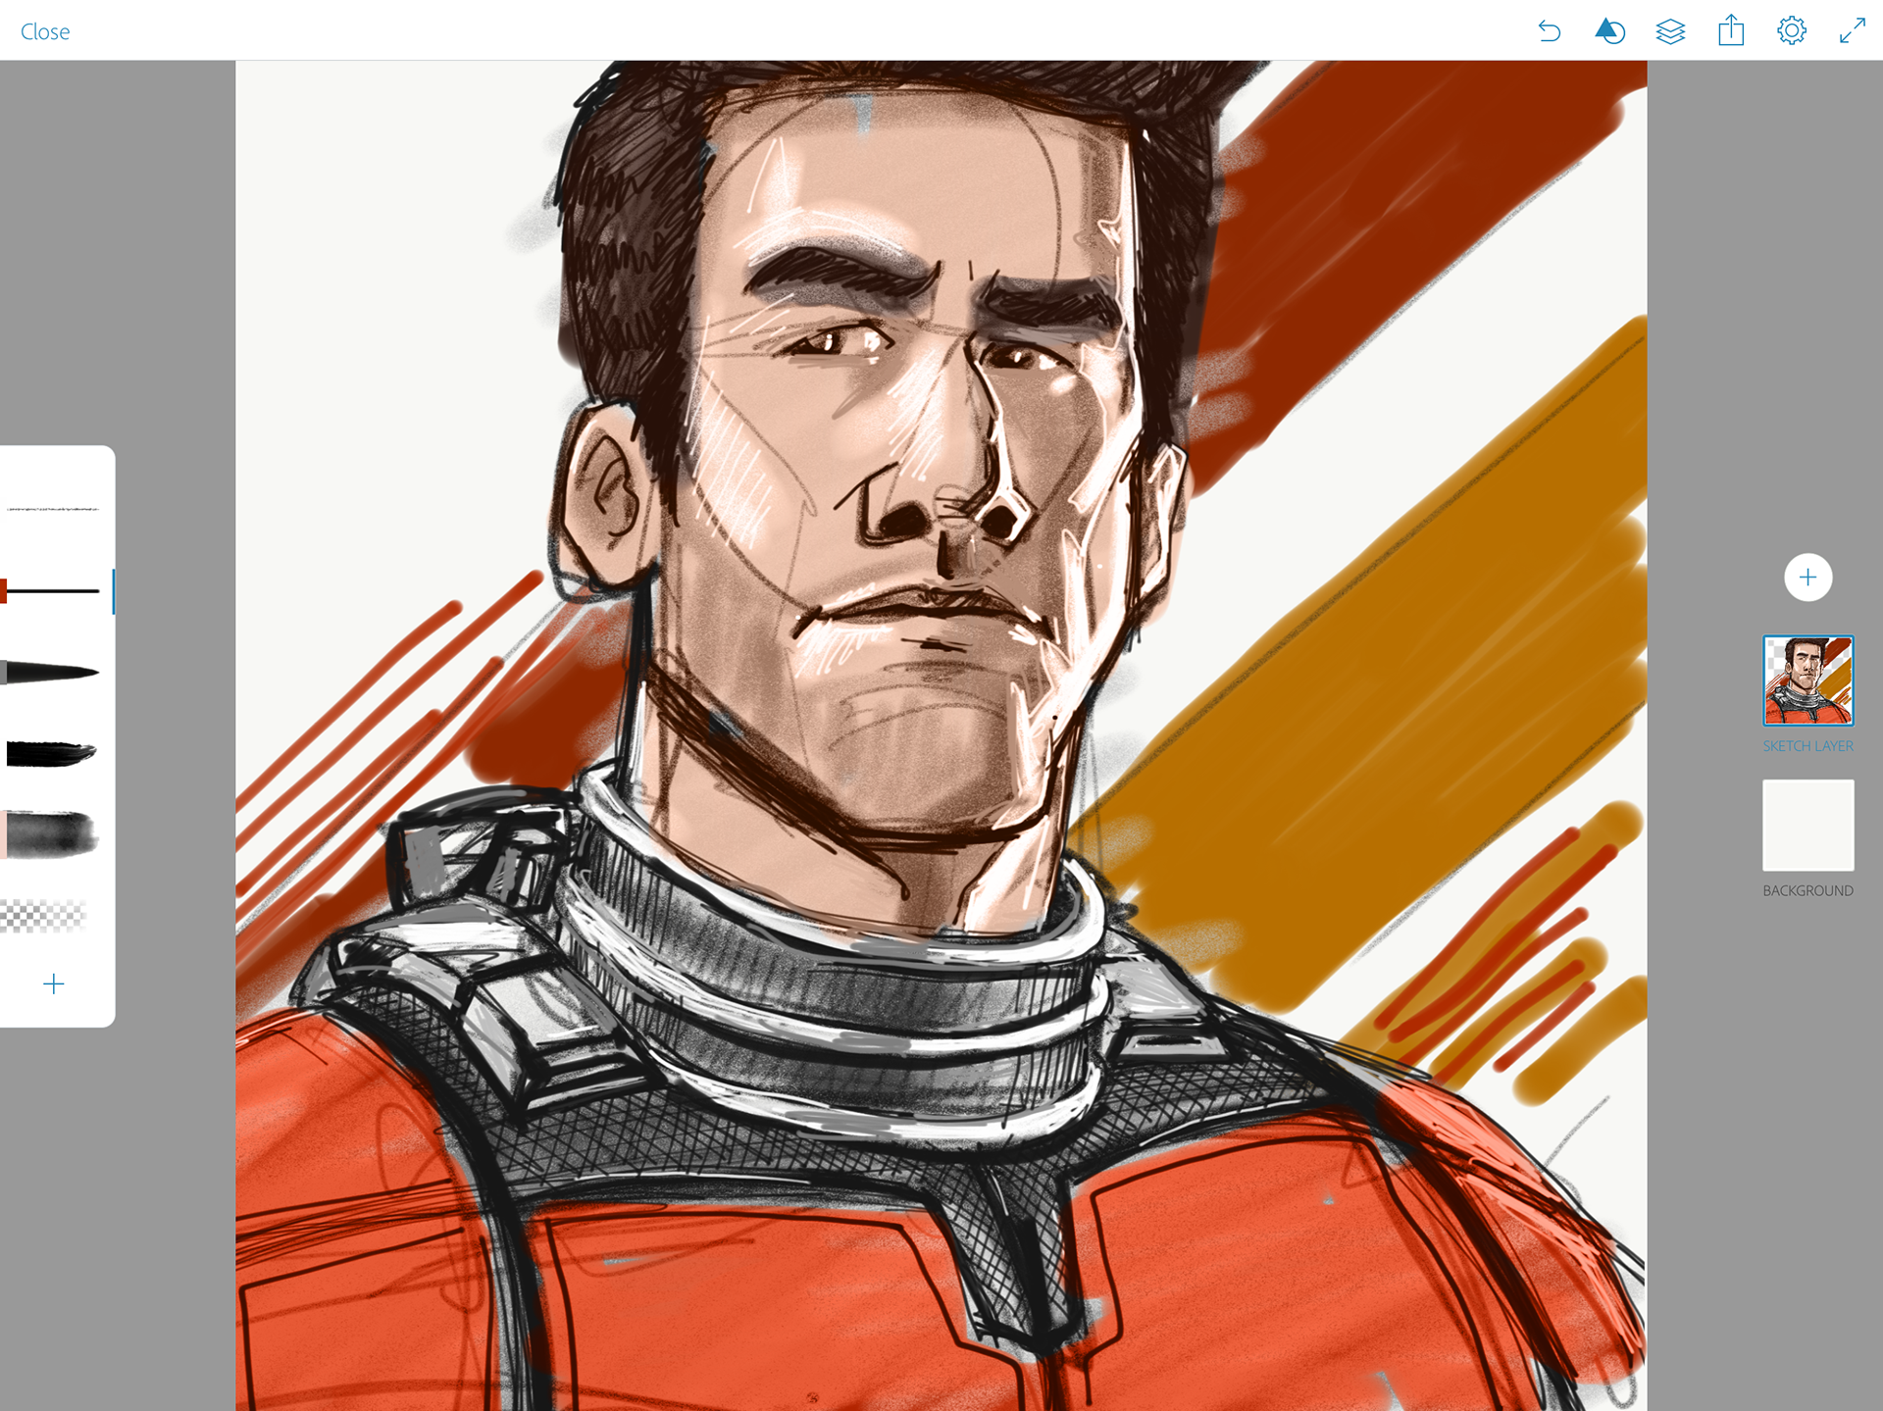This screenshot has width=1883, height=1411.
Task: Add a new brush with plus
Action: point(54,983)
